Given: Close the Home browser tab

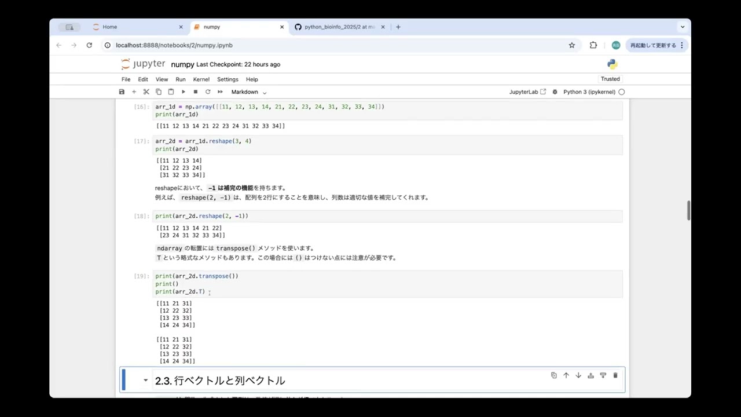Looking at the screenshot, I should 181,27.
